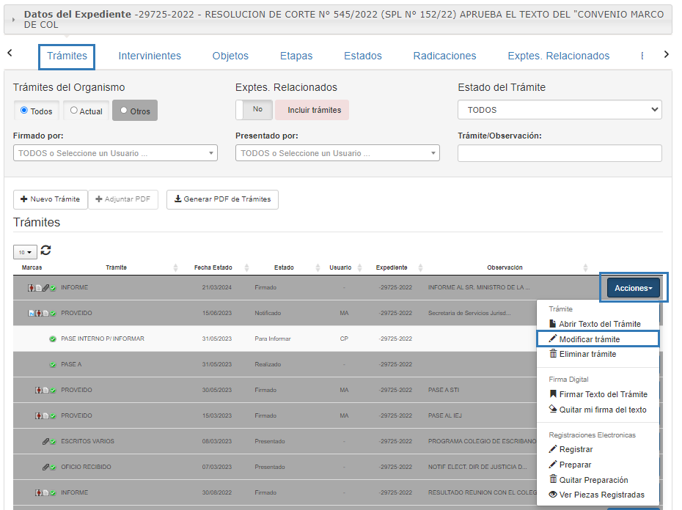Open the Presentado por user dropdown
Image resolution: width=682 pixels, height=510 pixels.
click(337, 153)
